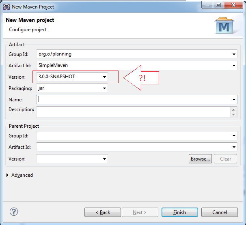
Task: Click the Maven folder M icon
Action: (x=224, y=26)
